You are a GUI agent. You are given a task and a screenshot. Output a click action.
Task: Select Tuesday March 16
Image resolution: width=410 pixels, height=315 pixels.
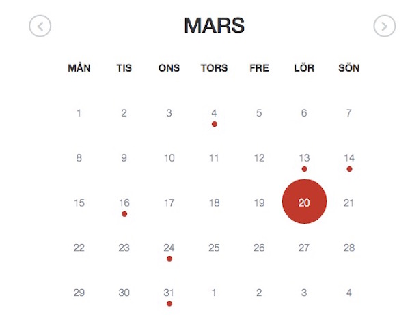(124, 203)
